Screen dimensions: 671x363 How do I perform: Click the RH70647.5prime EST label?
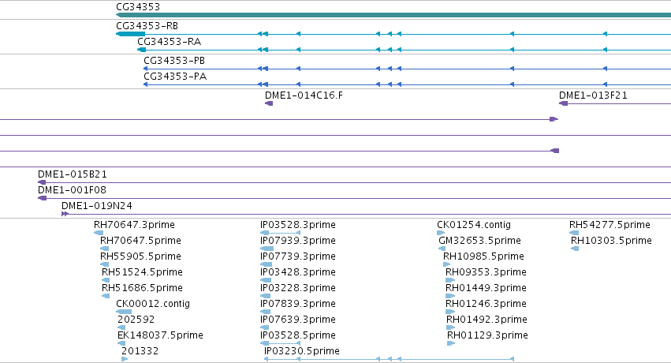(140, 241)
